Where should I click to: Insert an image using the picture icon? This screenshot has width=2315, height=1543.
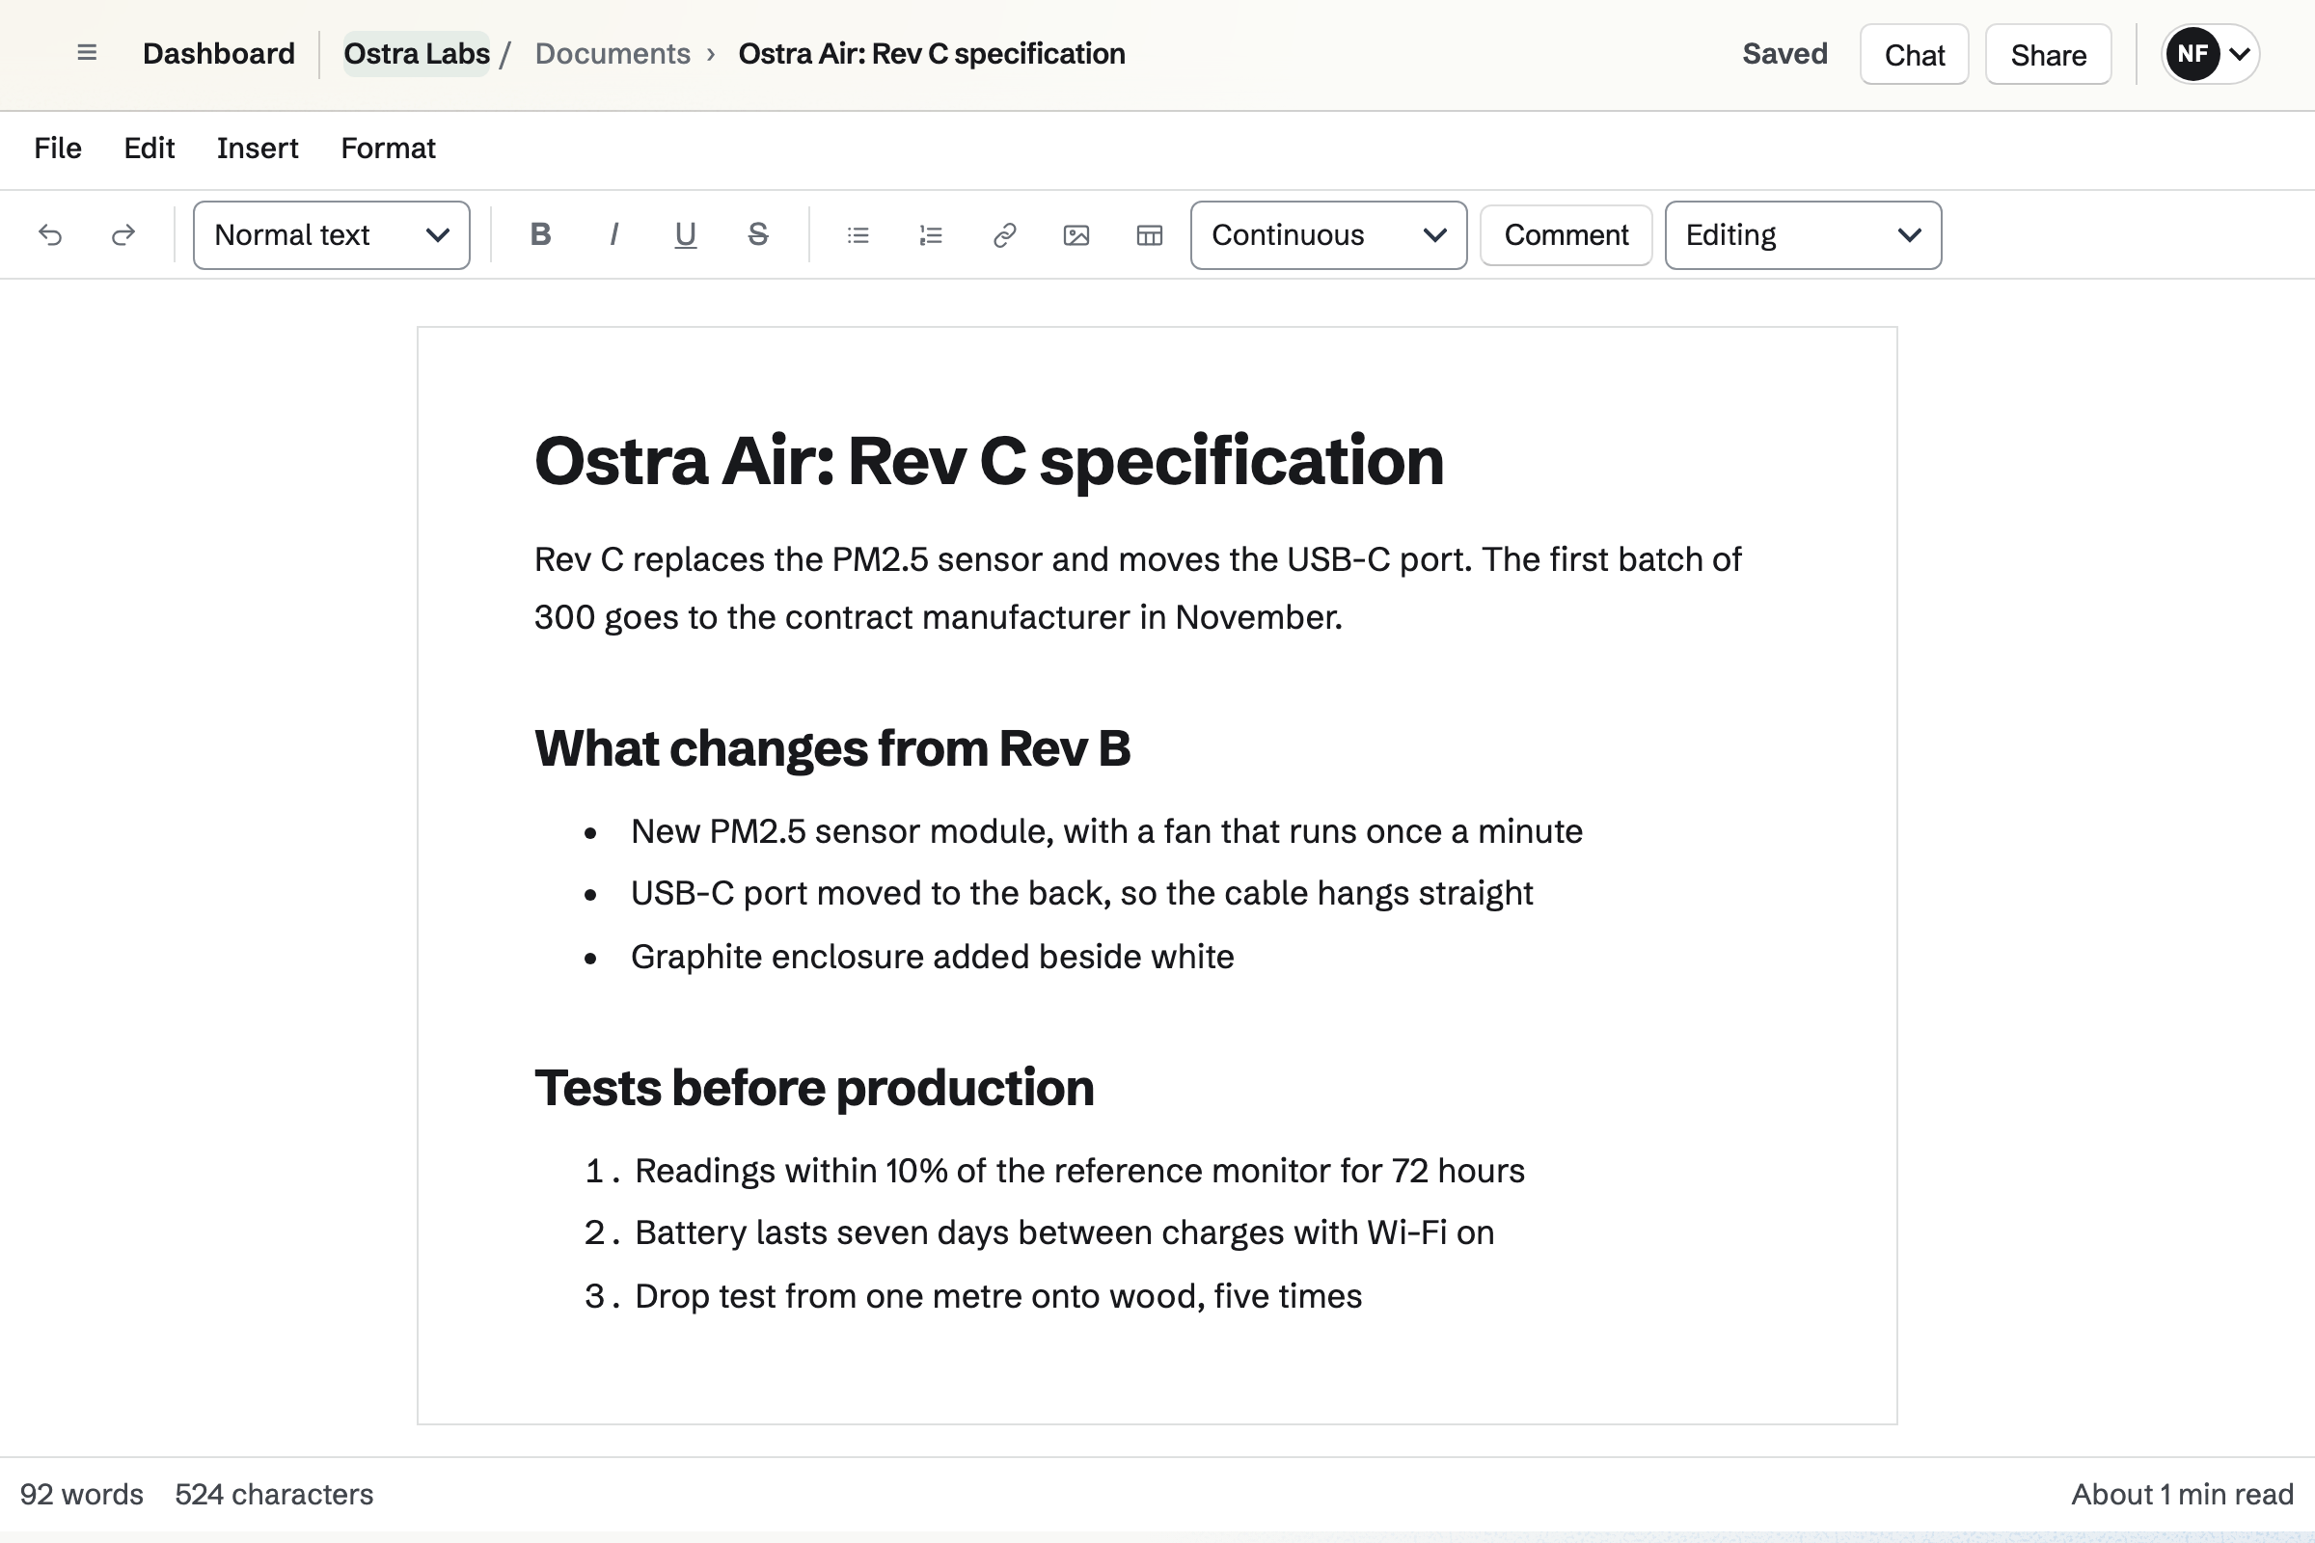tap(1076, 235)
